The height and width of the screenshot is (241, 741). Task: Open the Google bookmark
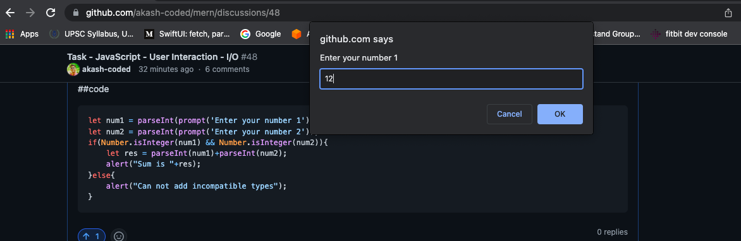(x=260, y=34)
